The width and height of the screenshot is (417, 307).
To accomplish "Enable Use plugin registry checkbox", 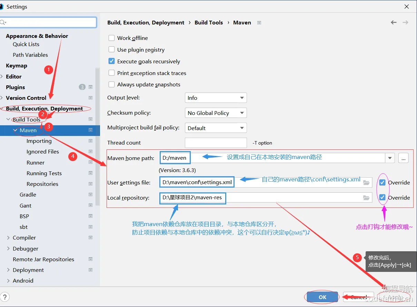I will coord(111,50).
